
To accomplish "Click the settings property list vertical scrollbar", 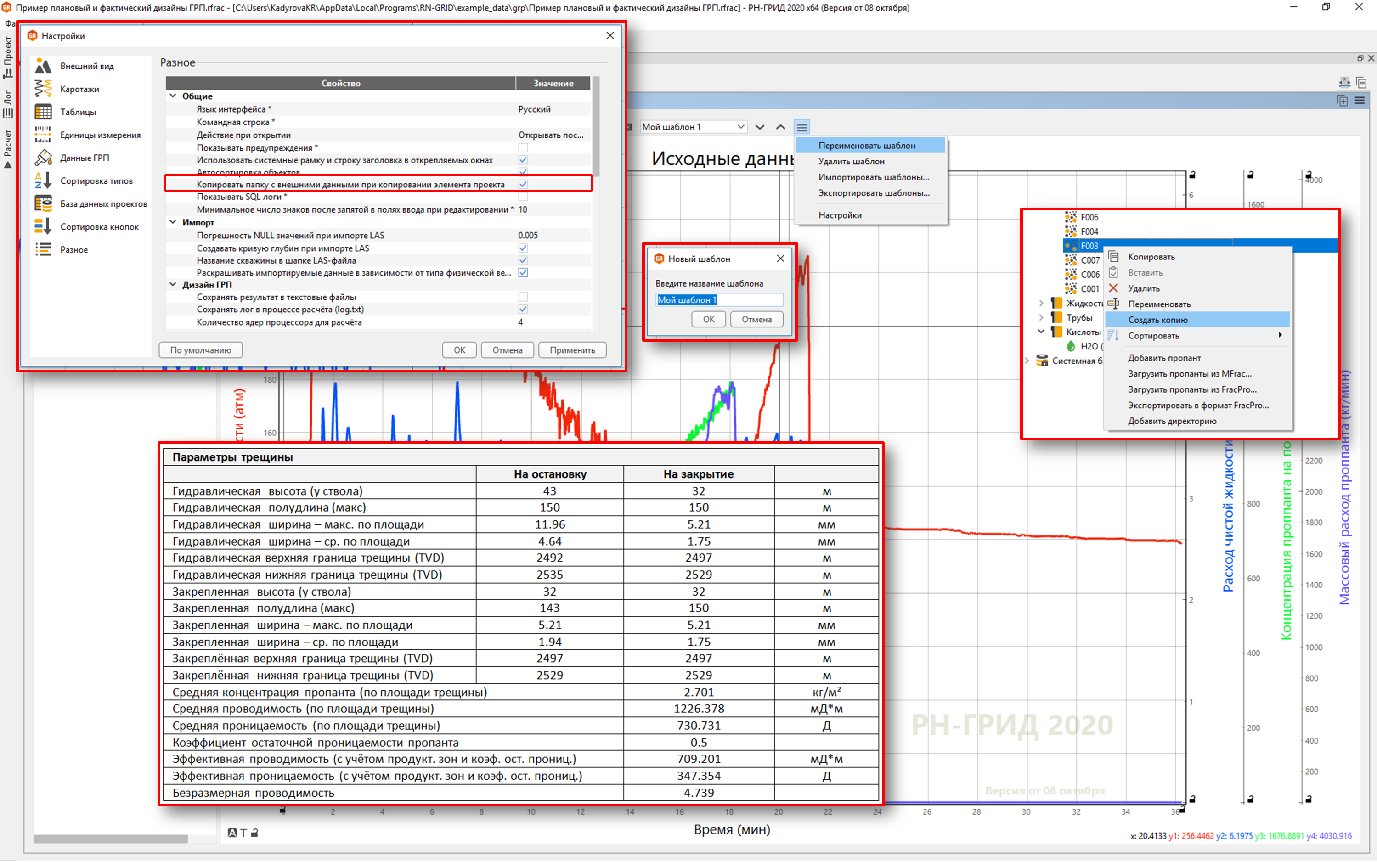I will click(596, 127).
